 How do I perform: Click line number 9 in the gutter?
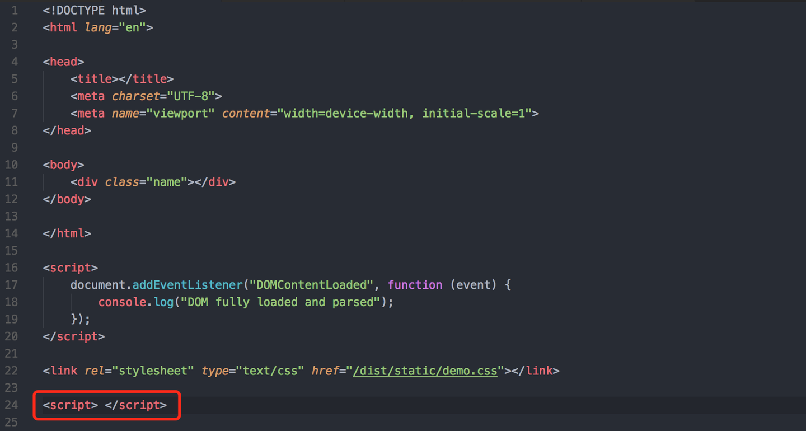[x=14, y=148]
